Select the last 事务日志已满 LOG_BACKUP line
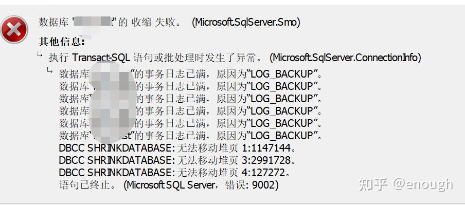Viewport: 465px width, 205px height. [190, 136]
